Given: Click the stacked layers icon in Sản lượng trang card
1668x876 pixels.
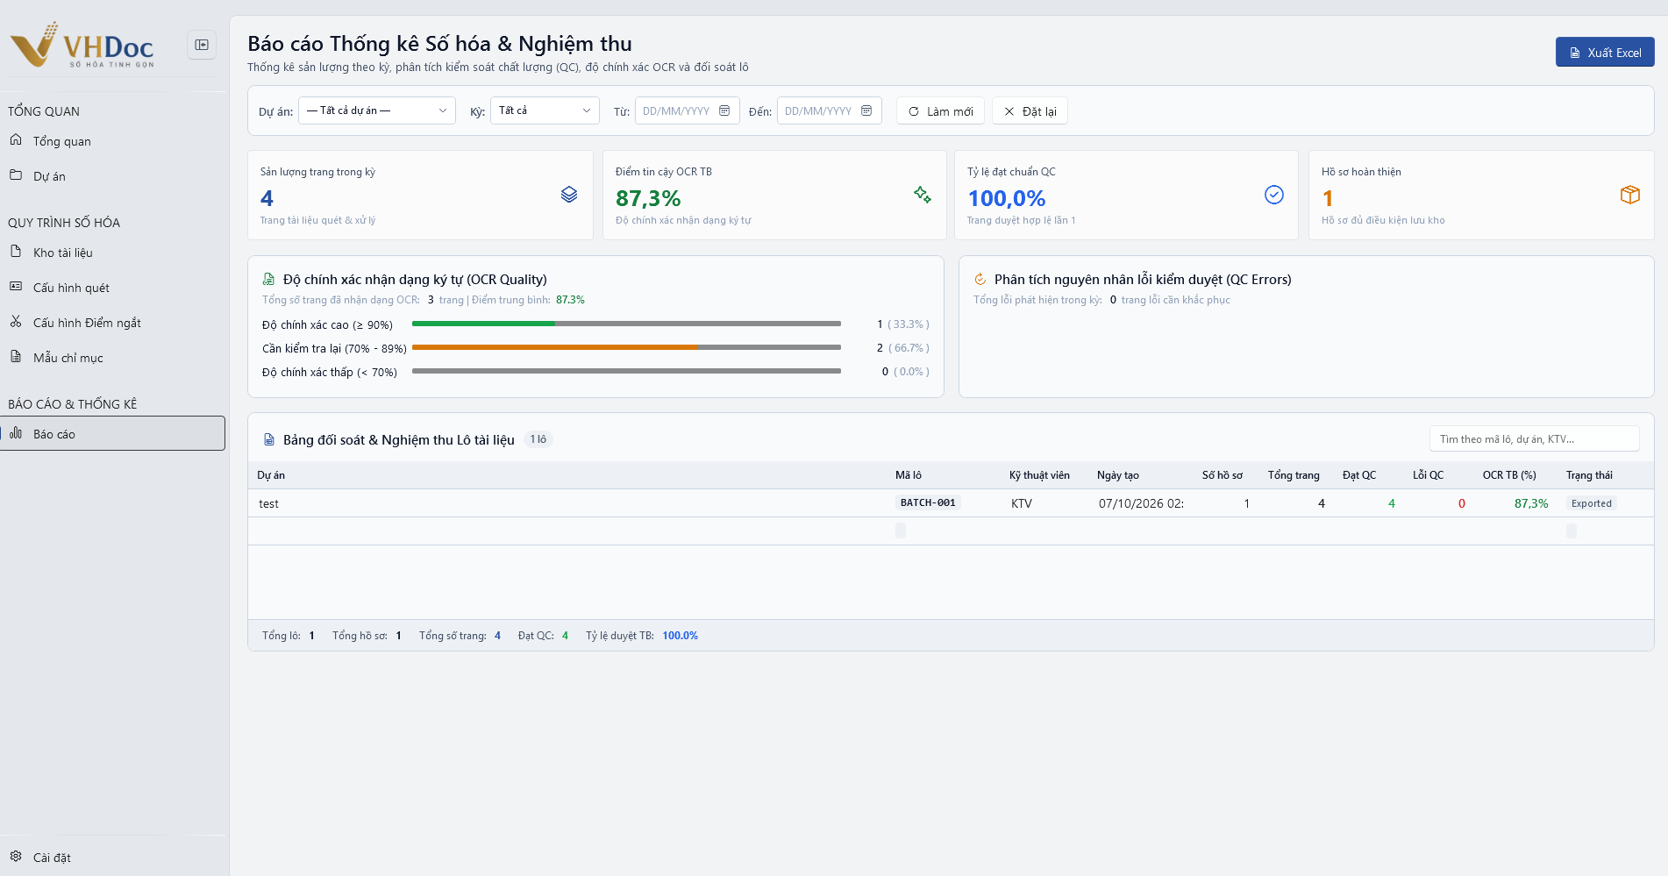Looking at the screenshot, I should click(569, 195).
